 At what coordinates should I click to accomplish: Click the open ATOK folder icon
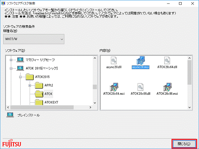pyautogui.click(x=39, y=94)
